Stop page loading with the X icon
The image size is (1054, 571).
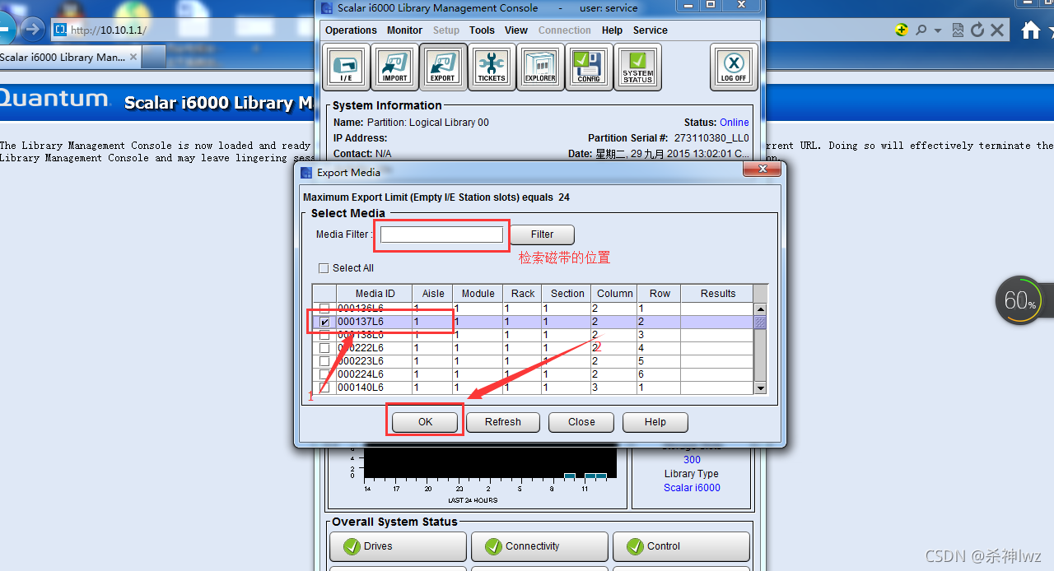[x=996, y=30]
